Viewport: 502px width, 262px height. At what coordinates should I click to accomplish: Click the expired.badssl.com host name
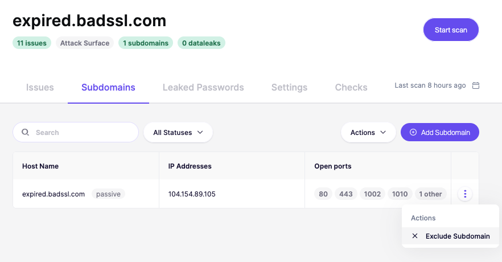54,194
